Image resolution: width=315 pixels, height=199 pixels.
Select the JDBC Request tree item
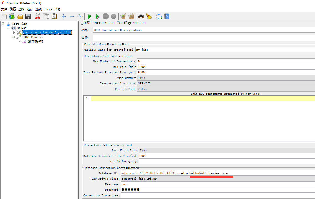tap(32, 37)
